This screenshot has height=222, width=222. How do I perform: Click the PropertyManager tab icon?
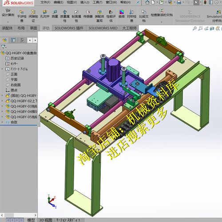(13, 40)
